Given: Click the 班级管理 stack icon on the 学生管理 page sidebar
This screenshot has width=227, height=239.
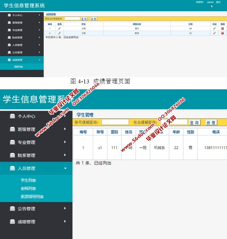Looking at the screenshot, I should [x=12, y=129].
